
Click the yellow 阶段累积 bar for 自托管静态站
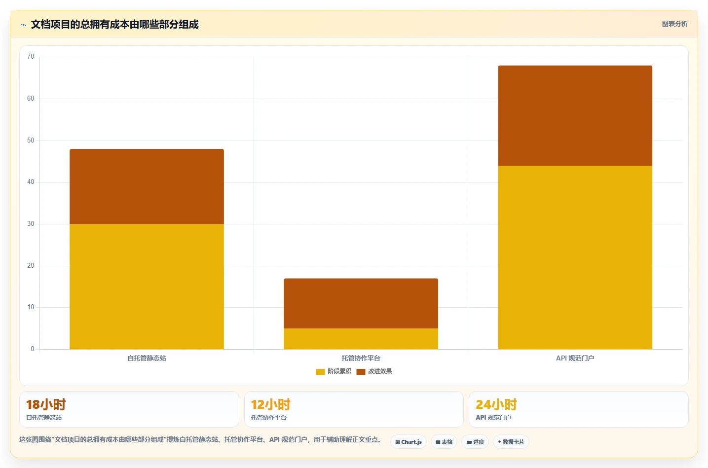click(147, 287)
